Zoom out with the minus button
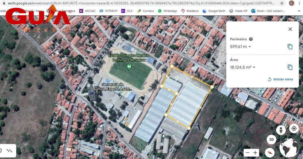 (x=247, y=153)
